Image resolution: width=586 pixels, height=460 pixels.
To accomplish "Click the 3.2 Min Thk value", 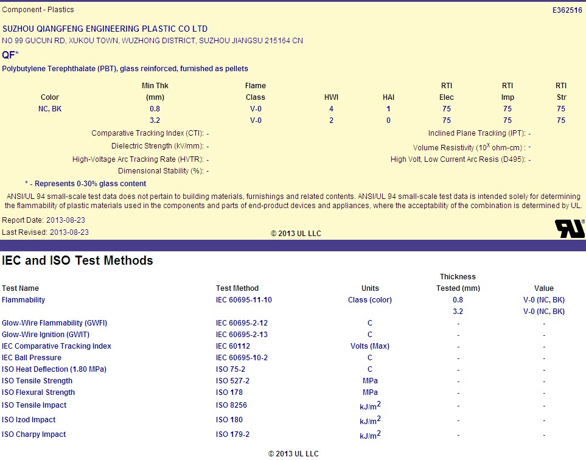I will pyautogui.click(x=155, y=120).
